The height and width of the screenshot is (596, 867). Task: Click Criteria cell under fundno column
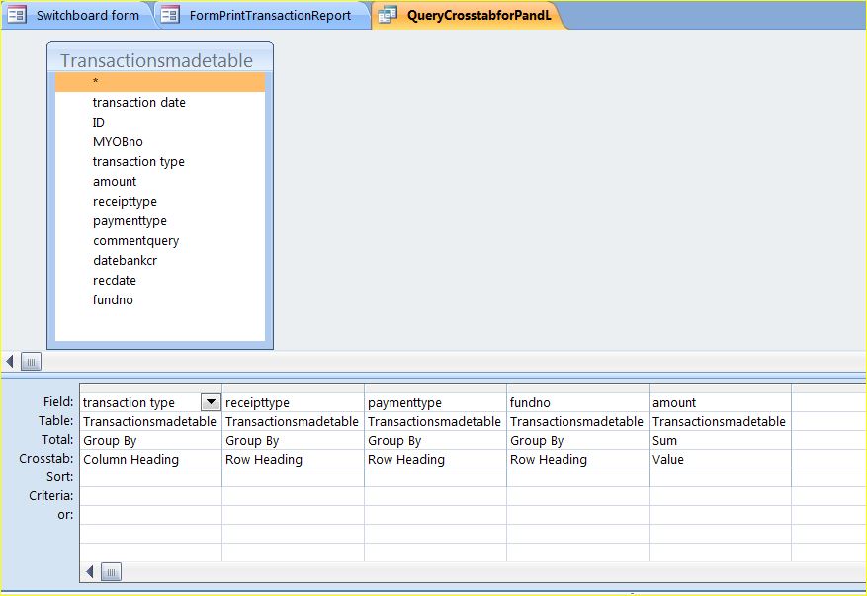577,496
